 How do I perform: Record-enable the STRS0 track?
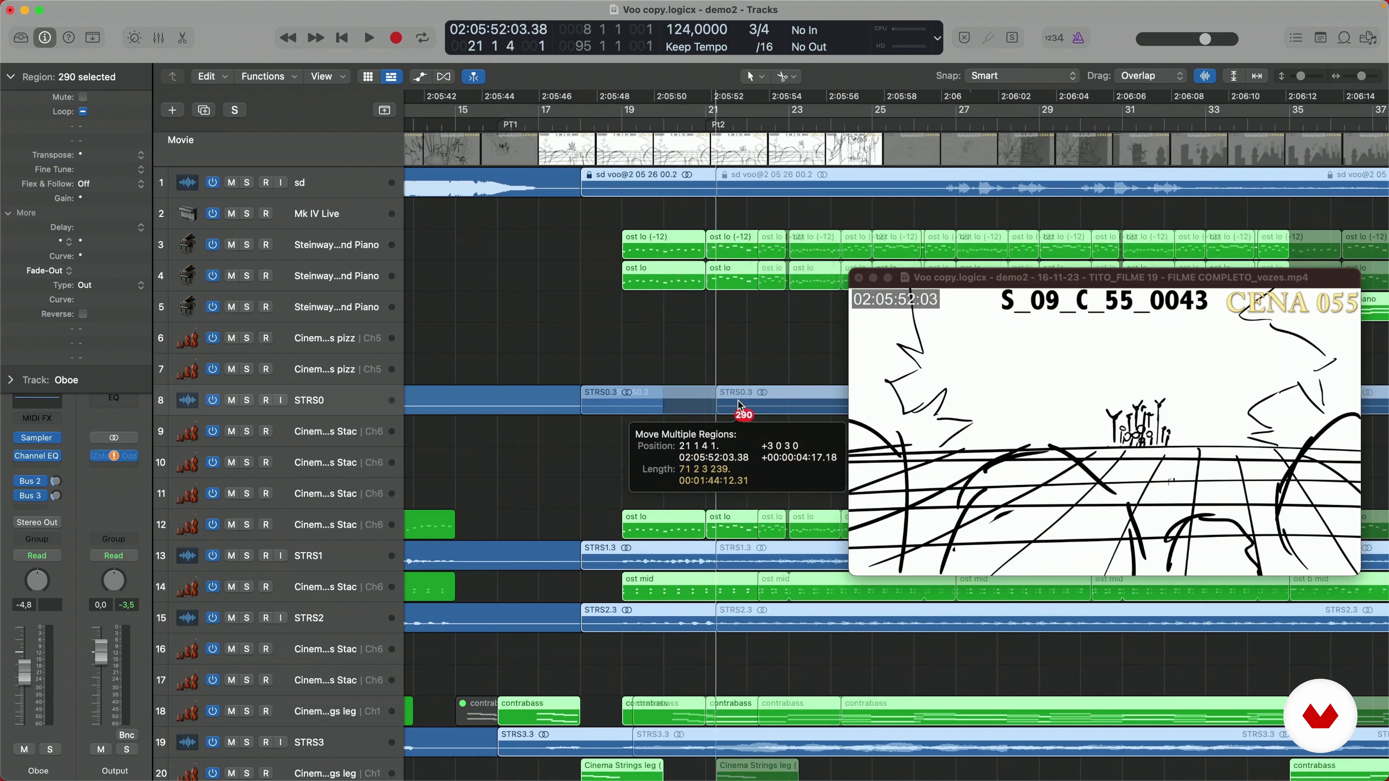266,400
